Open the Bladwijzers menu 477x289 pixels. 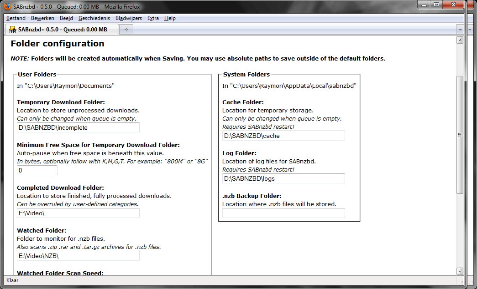129,18
